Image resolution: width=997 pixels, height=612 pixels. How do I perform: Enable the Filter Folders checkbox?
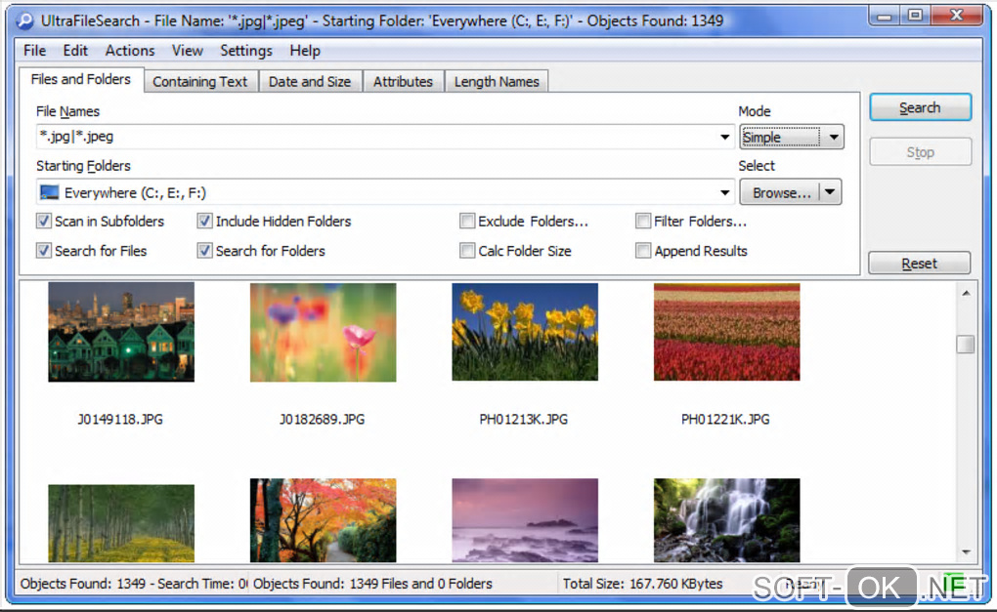point(643,221)
